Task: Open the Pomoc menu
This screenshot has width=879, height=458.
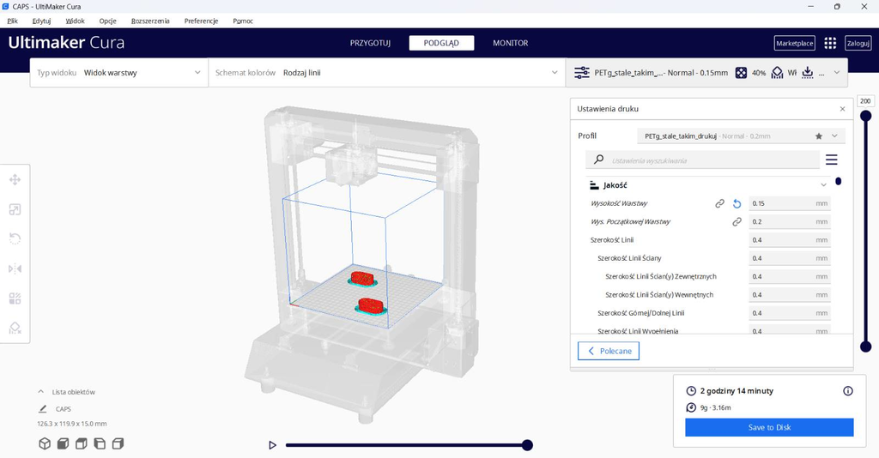Action: (x=243, y=21)
